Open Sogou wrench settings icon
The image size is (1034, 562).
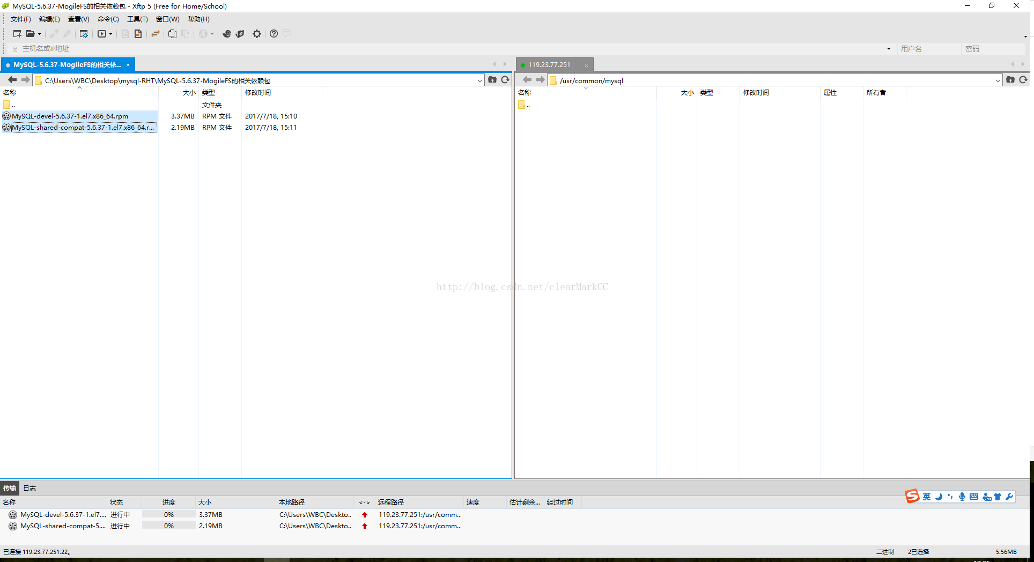tap(1009, 497)
